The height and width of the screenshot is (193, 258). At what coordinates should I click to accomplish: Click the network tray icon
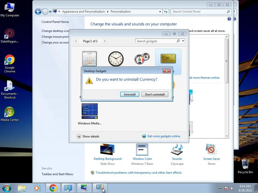point(220,188)
